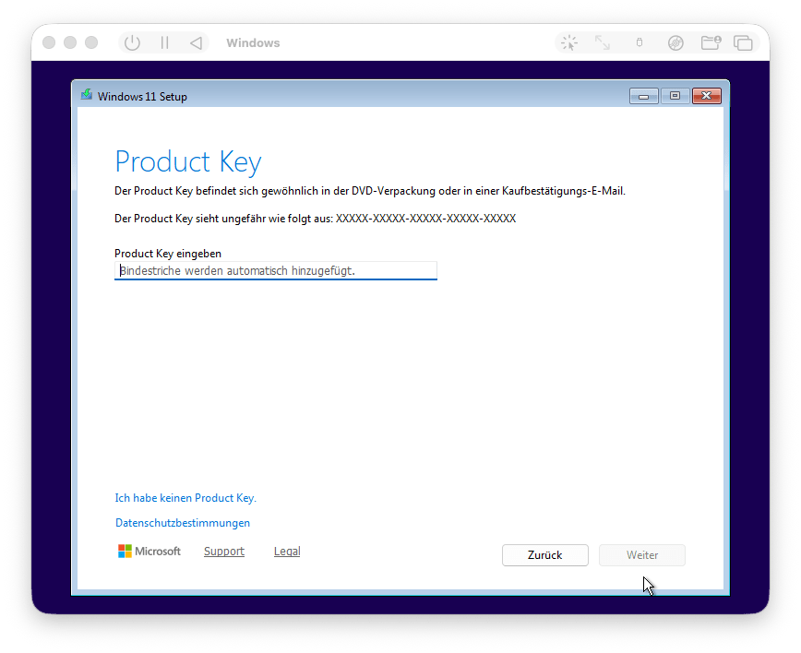Click the cursor capture icon in toolbar

pos(569,42)
